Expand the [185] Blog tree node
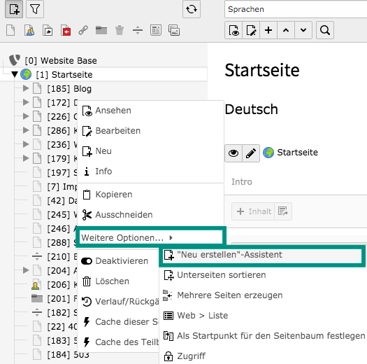This screenshot has height=364, width=367. 26,88
